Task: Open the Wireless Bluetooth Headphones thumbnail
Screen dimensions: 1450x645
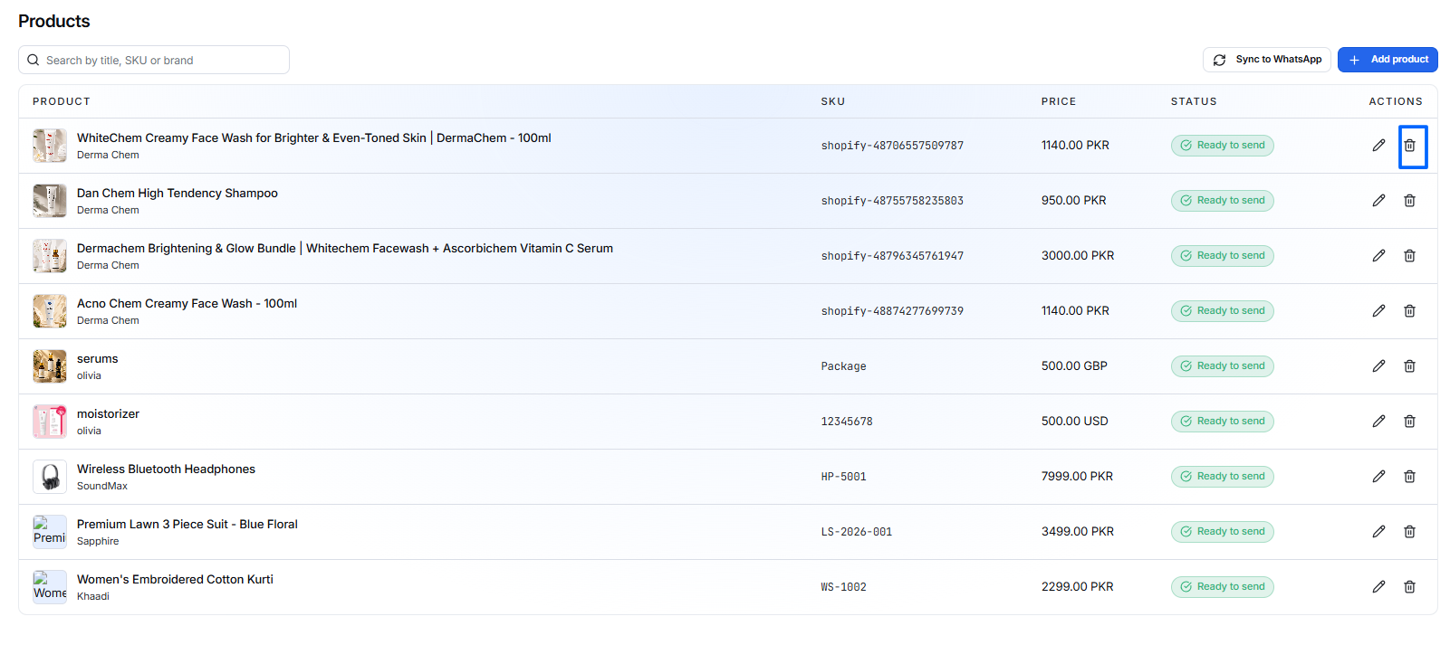Action: [50, 477]
